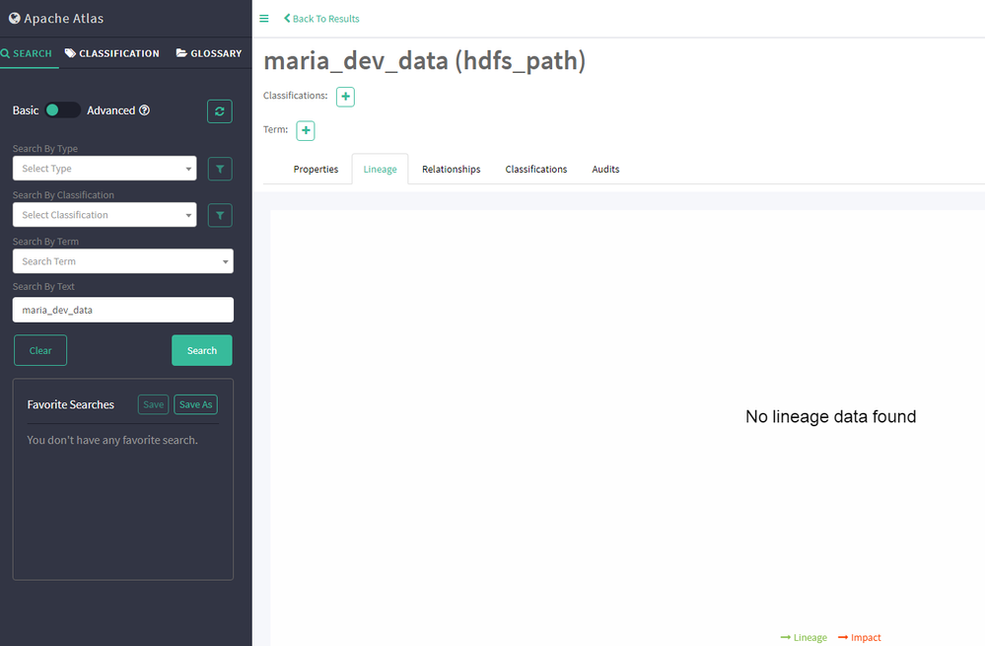This screenshot has width=985, height=646.
Task: Toggle the sidebar hamburger menu icon
Action: pos(264,19)
